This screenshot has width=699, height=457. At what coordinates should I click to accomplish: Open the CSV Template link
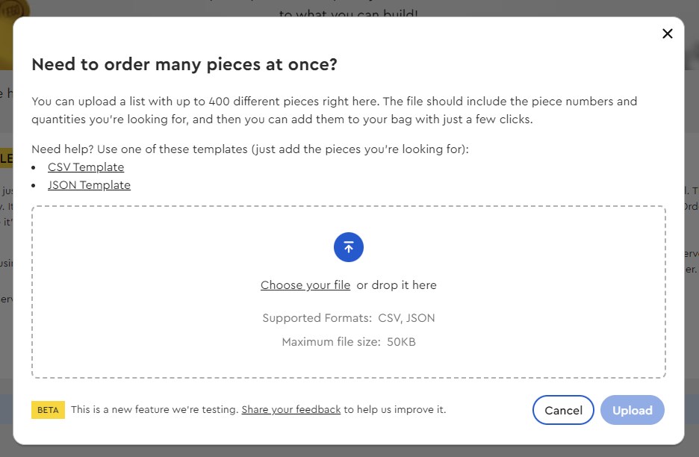pos(86,167)
